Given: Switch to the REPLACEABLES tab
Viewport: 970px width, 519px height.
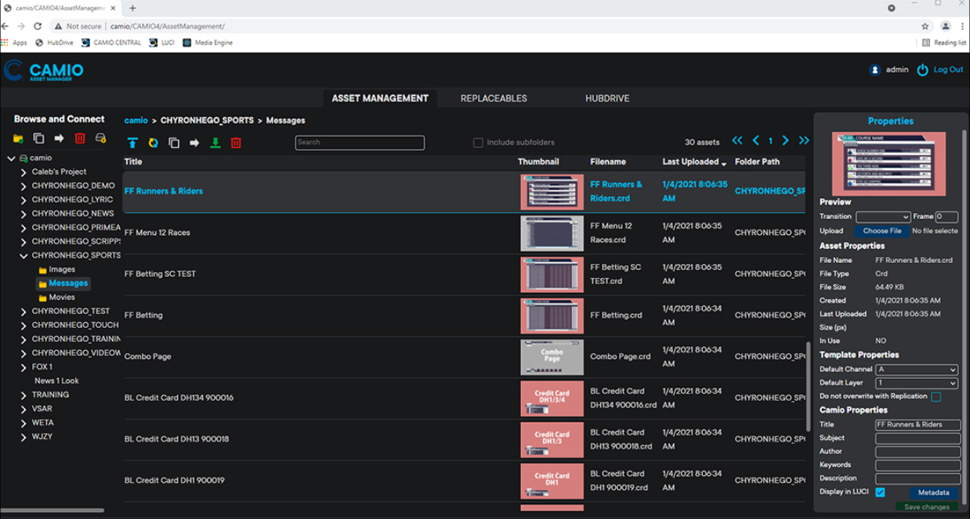Looking at the screenshot, I should [494, 99].
